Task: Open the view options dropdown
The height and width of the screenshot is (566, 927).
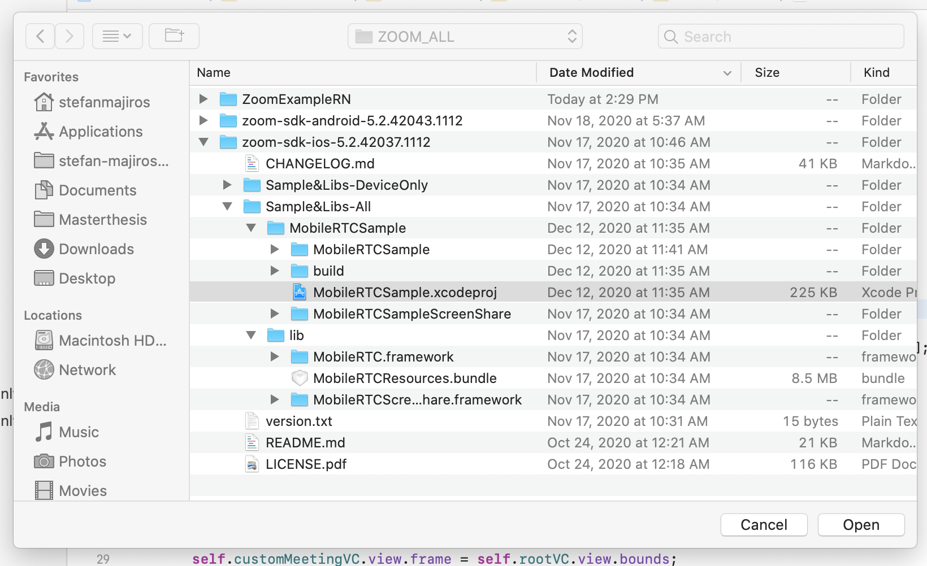Action: (117, 37)
